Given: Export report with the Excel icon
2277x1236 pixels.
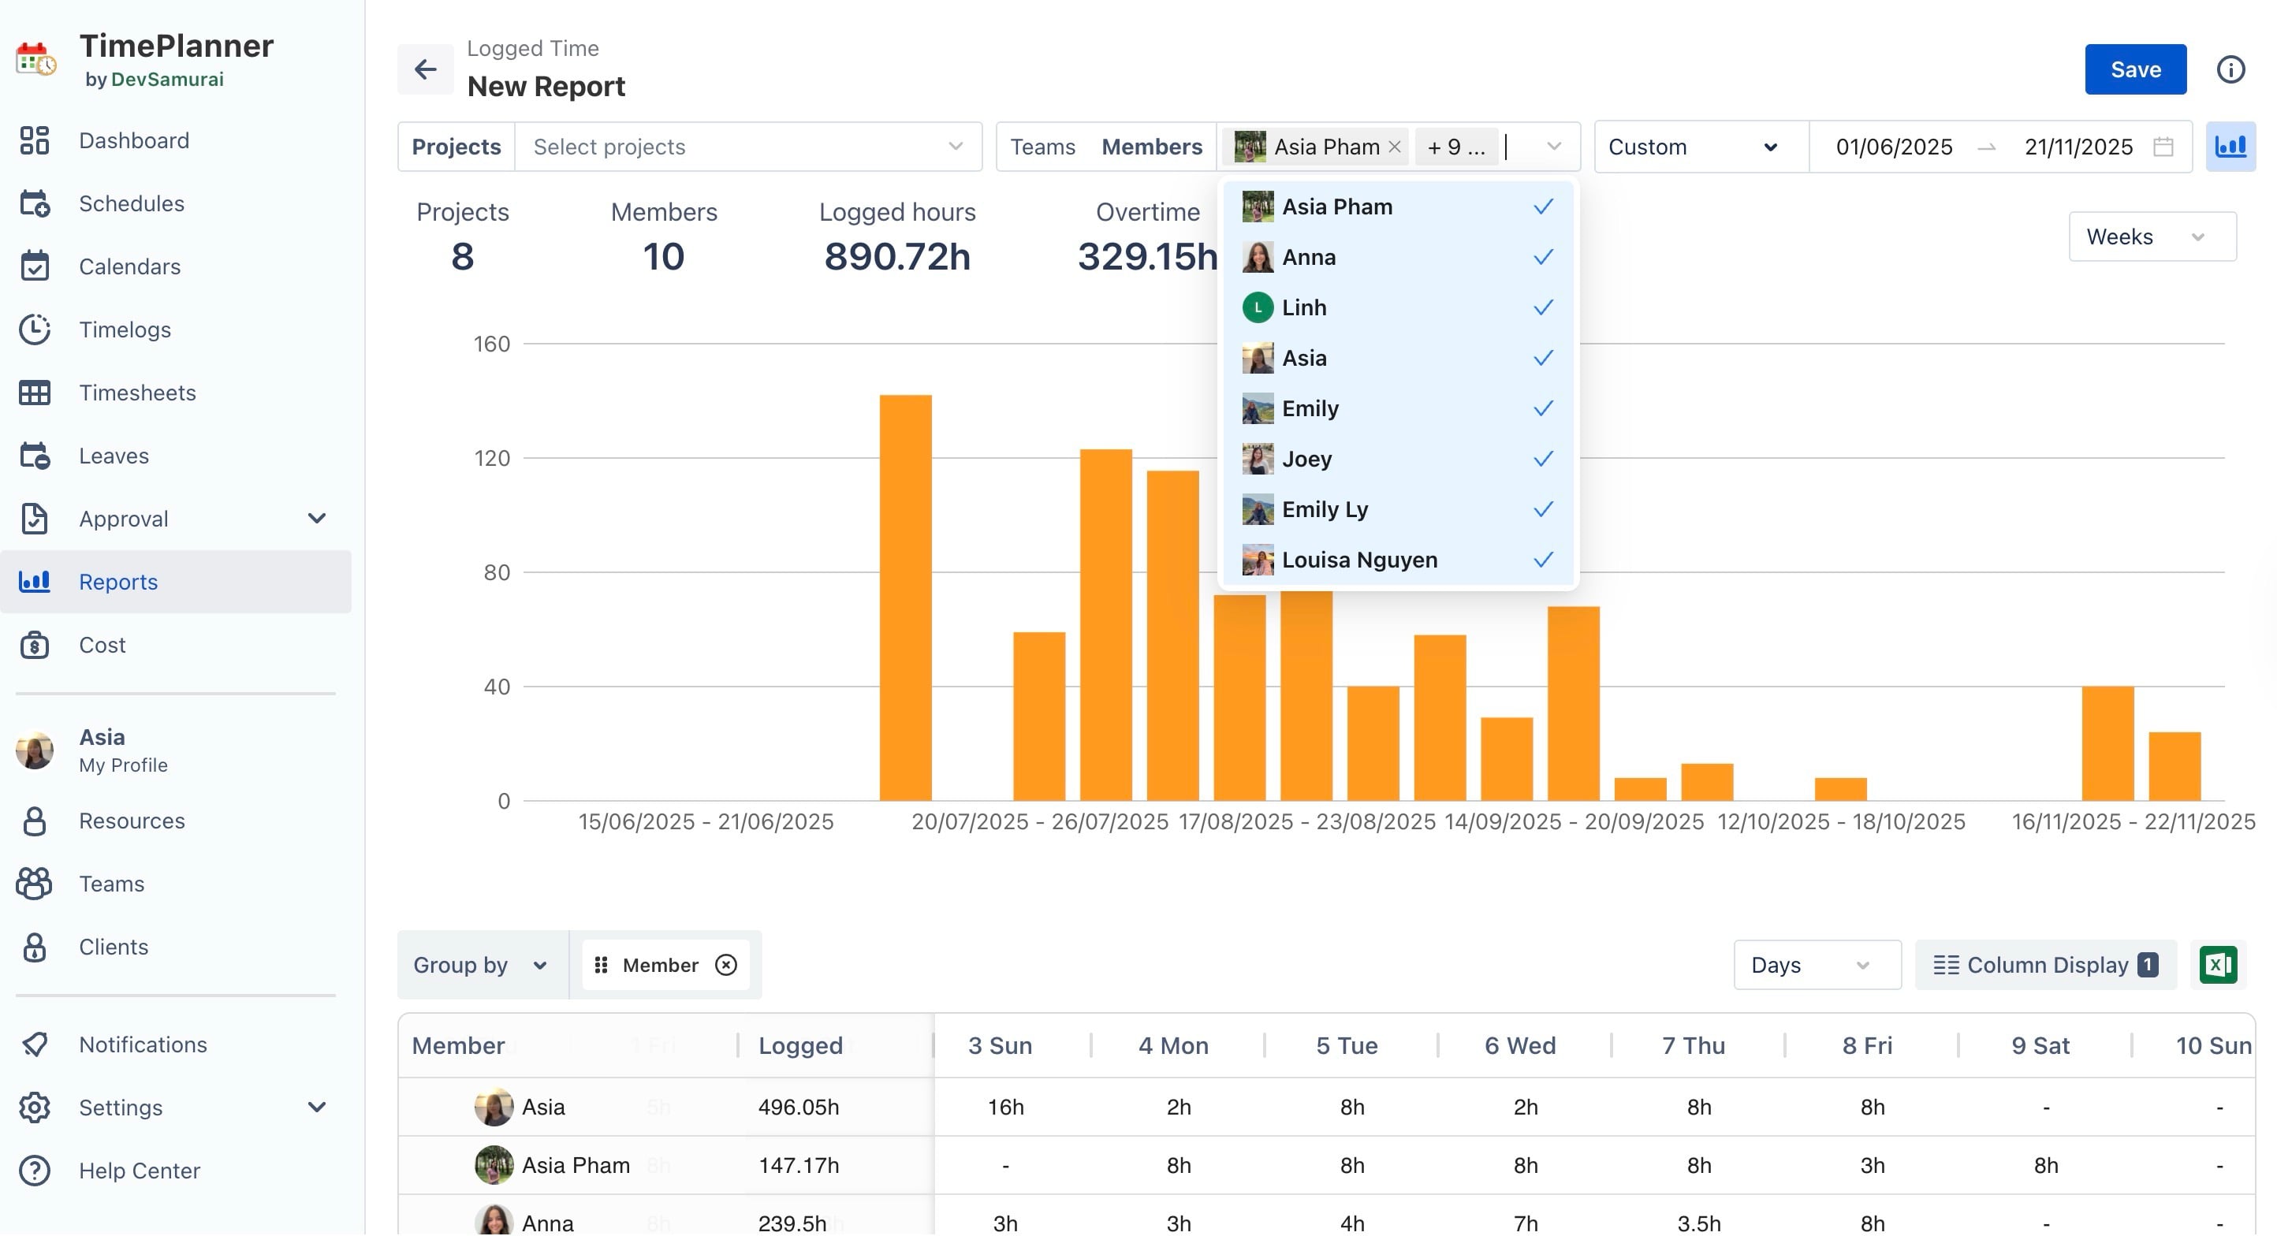Looking at the screenshot, I should coord(2218,965).
